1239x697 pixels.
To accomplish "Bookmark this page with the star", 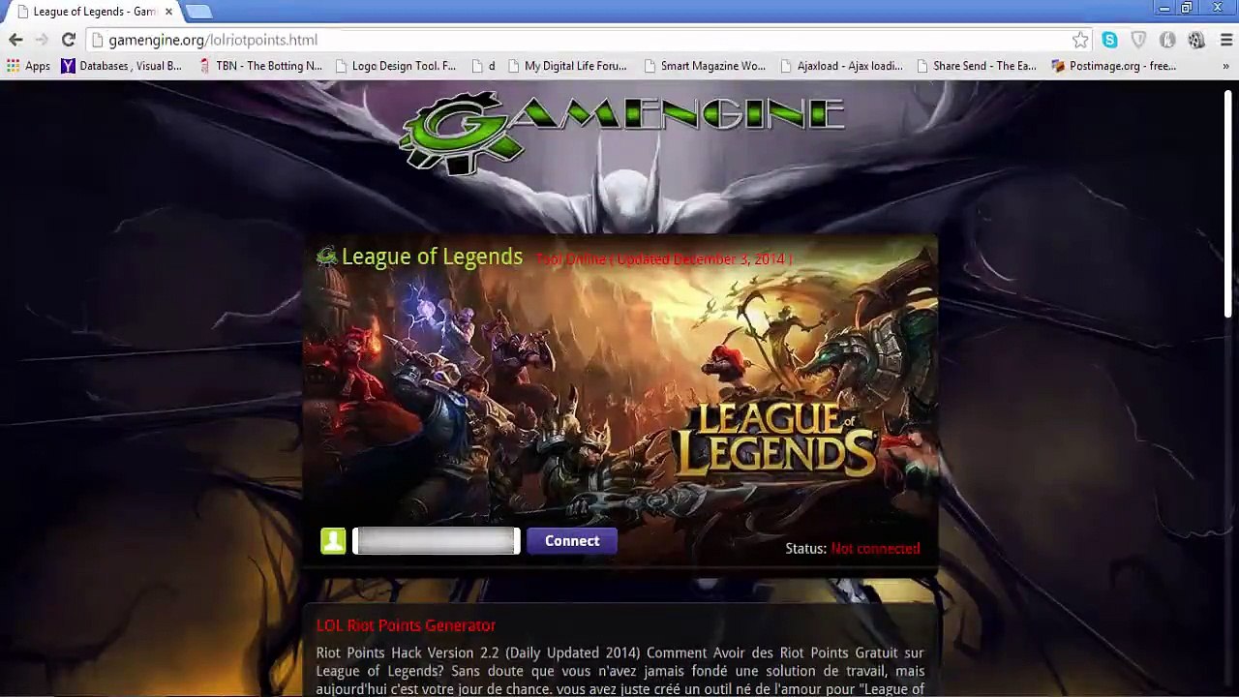I will click(1080, 40).
